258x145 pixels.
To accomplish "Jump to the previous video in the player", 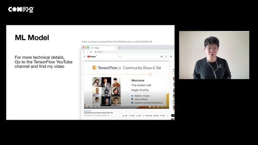I will 87,107.
